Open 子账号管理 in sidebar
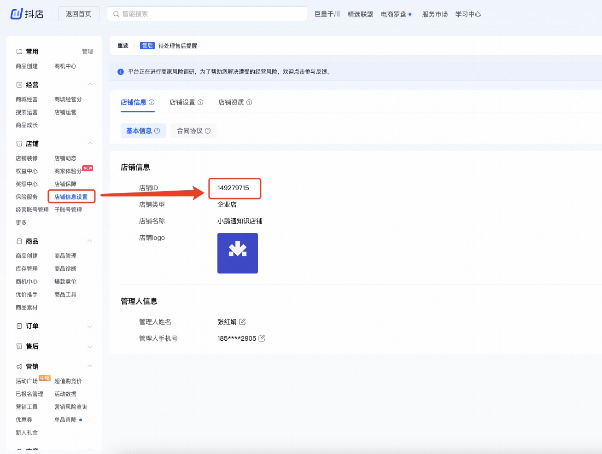The height and width of the screenshot is (454, 602). 68,210
